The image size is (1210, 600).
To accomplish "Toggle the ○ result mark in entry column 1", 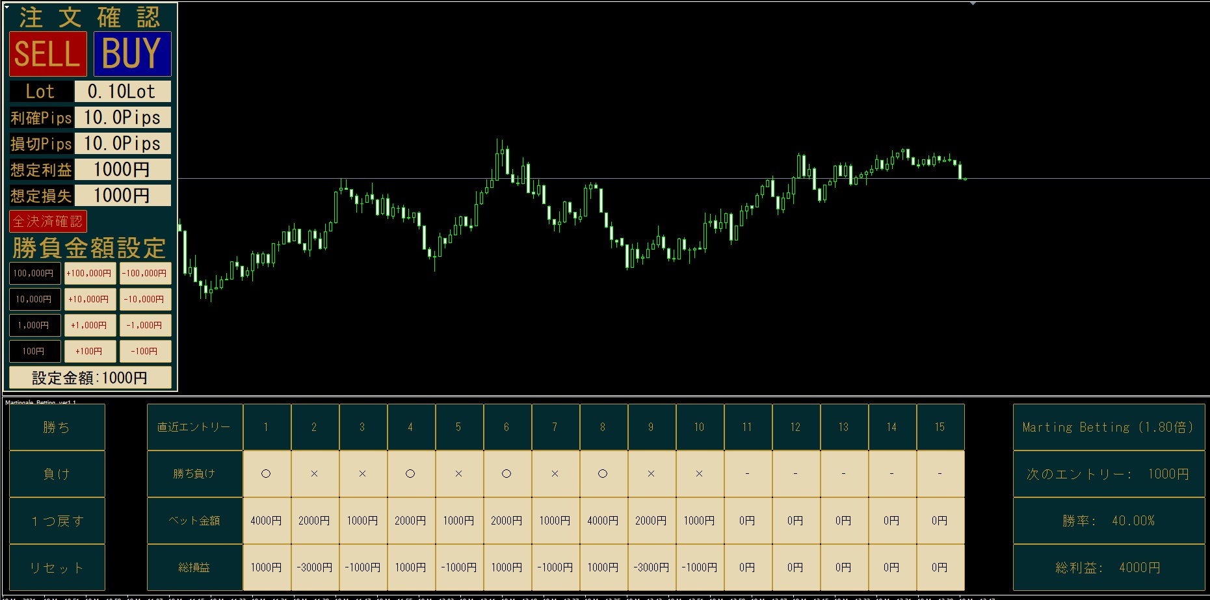I will [267, 474].
